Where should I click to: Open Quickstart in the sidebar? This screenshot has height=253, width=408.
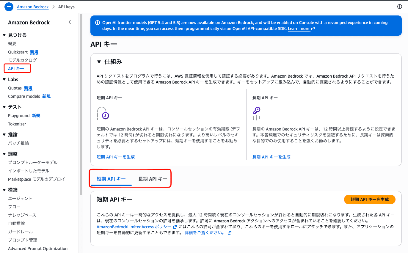click(18, 52)
